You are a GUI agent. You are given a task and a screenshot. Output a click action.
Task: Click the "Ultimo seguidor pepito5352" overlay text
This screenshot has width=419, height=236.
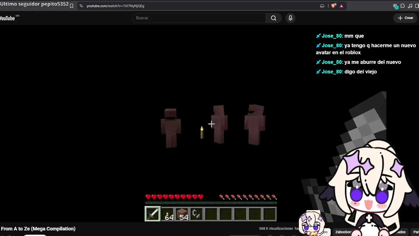[34, 4]
